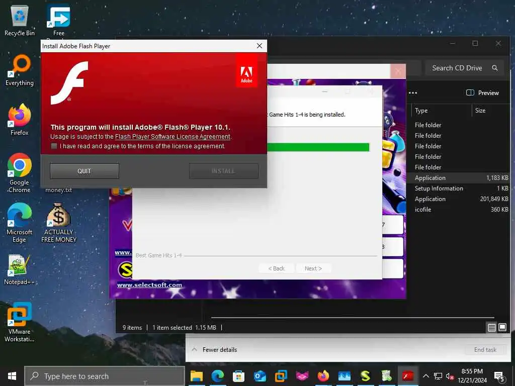Open the money.txt desktop file
The width and height of the screenshot is (515, 386).
(x=58, y=190)
